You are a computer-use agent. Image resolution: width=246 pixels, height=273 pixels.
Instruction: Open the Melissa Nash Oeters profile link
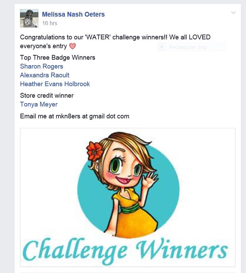click(73, 14)
